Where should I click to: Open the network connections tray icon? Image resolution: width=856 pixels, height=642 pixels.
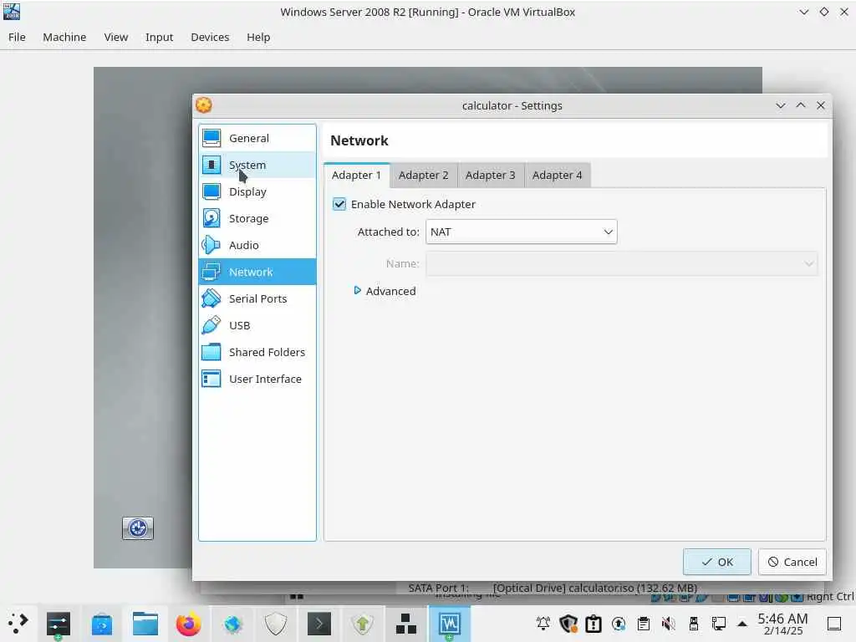(718, 624)
